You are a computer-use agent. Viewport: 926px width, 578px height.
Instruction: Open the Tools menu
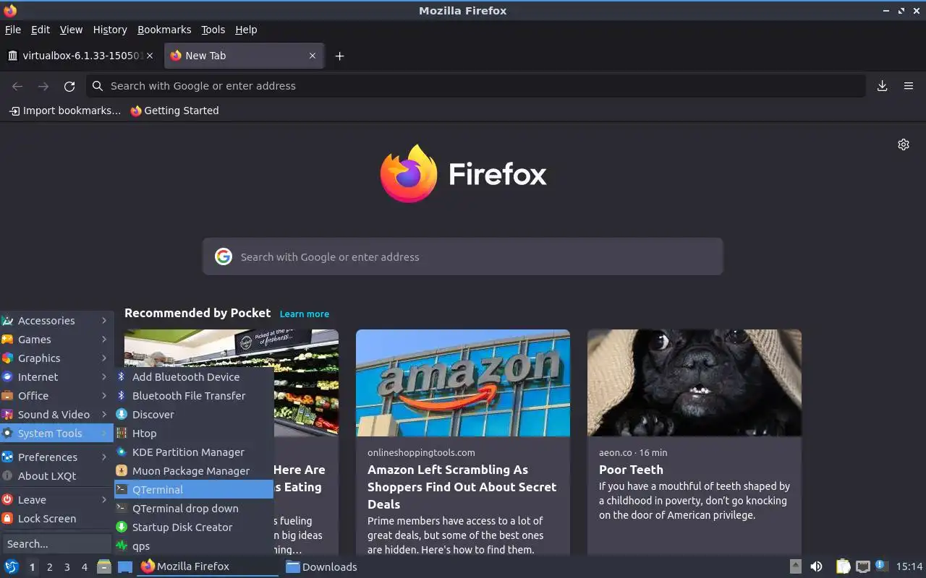(x=213, y=30)
